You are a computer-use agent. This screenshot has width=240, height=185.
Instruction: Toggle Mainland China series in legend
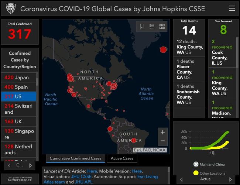[209, 164]
